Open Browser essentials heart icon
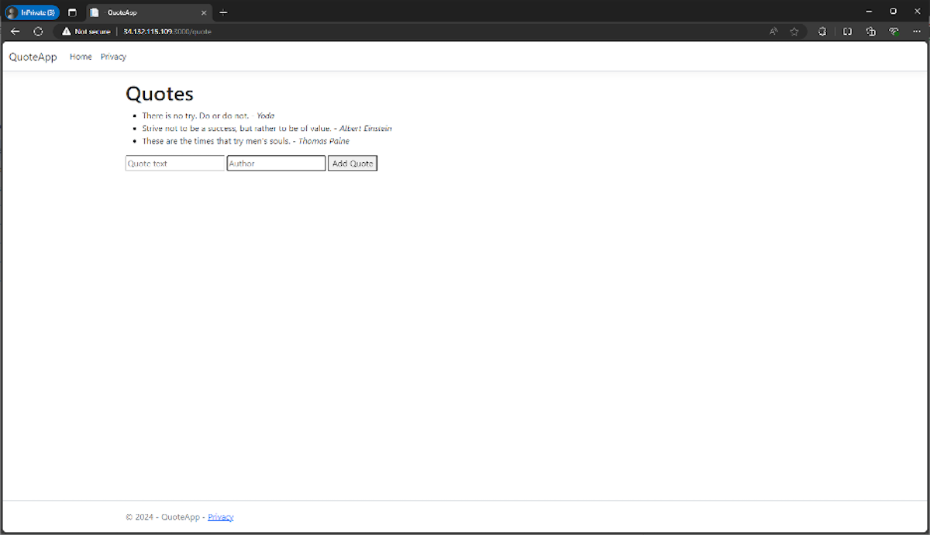 [x=894, y=32]
